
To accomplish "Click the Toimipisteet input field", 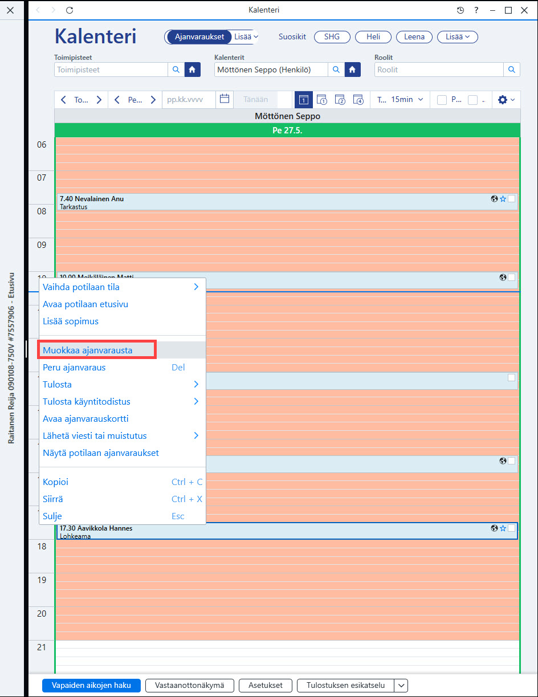I will click(x=111, y=70).
